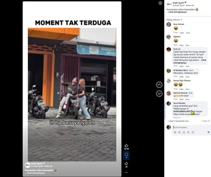
Task: Open the Andri Syarif name link in side panel
Action: coord(178,3)
